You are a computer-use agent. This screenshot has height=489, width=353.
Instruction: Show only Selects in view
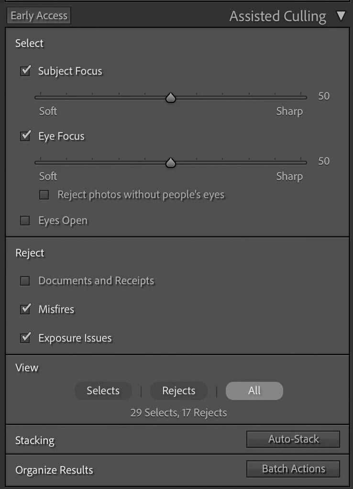point(103,391)
